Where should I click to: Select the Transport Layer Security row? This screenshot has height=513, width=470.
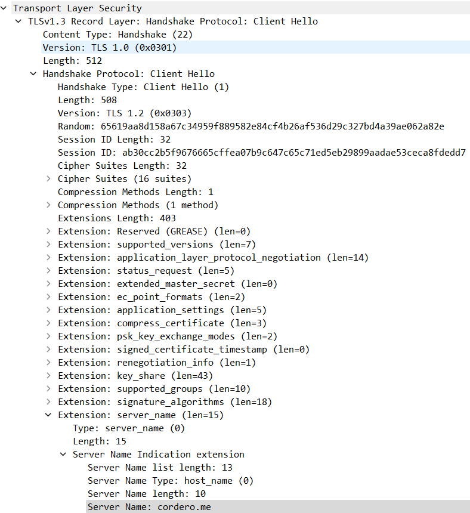click(240, 8)
